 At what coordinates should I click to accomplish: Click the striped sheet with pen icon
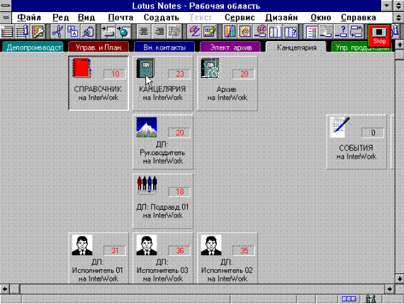230,32
